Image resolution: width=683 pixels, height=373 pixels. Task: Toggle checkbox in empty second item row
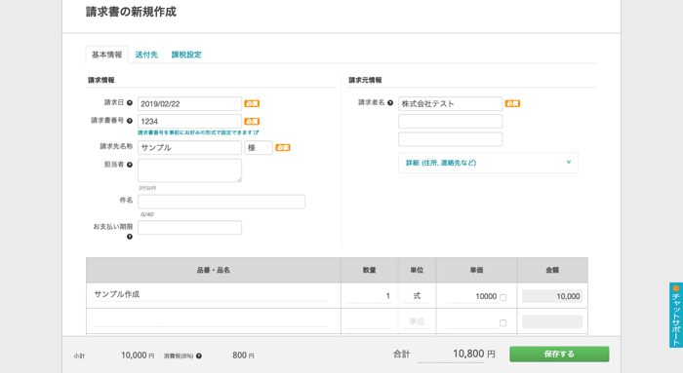tap(503, 323)
